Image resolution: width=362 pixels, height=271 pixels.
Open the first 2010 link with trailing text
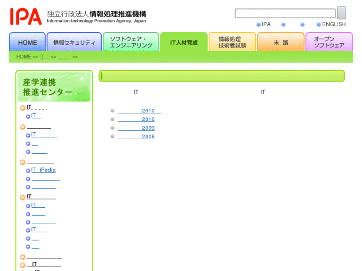(140, 111)
